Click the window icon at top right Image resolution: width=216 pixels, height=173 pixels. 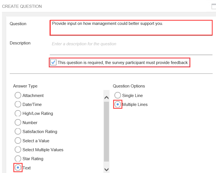[x=214, y=6]
